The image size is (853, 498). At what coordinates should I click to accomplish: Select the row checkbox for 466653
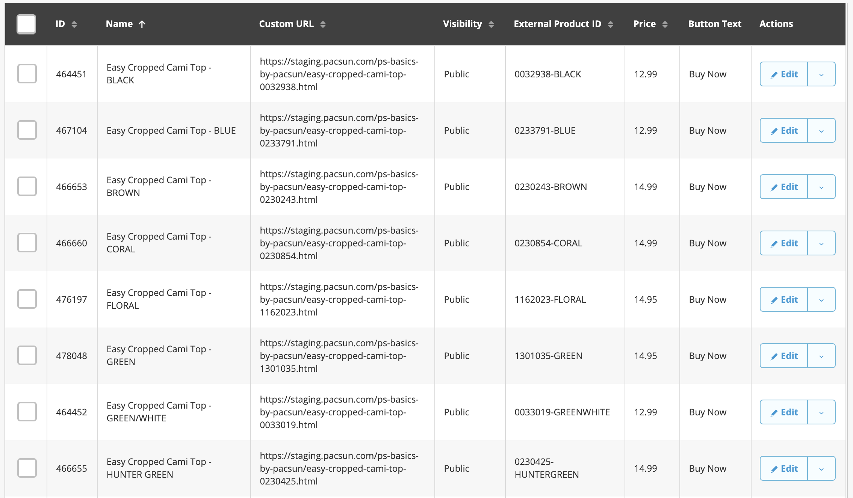pos(27,186)
